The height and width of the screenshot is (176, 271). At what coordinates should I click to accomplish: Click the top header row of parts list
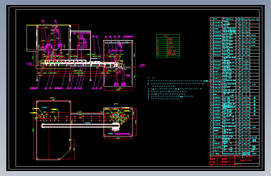click(x=234, y=19)
